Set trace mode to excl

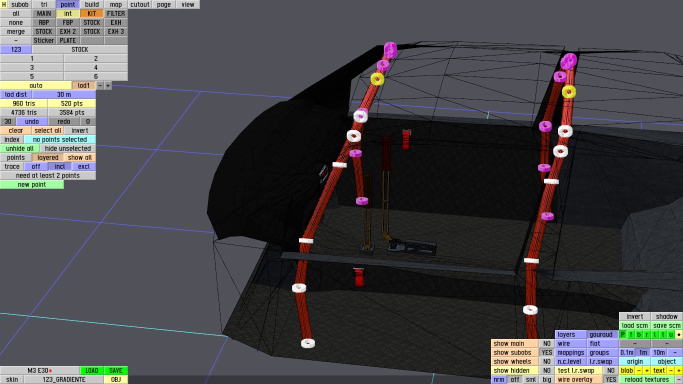[x=84, y=166]
